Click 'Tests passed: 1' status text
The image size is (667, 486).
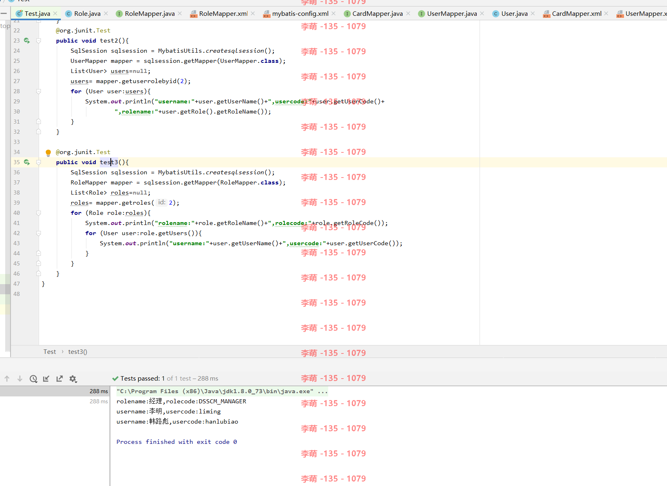pos(142,378)
